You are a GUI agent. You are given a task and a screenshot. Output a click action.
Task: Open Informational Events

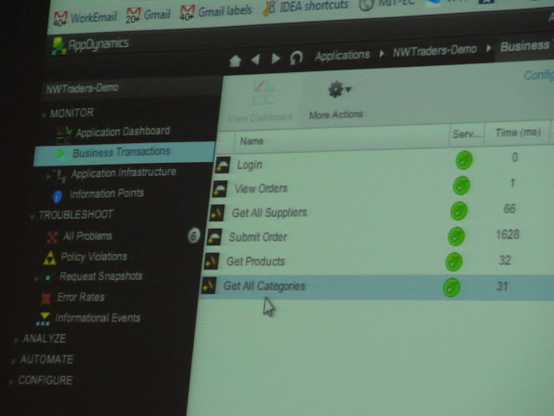(98, 318)
